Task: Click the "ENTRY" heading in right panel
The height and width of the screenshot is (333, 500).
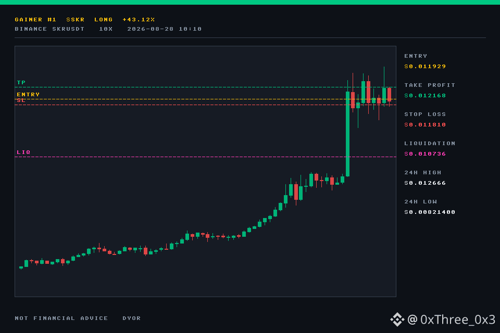Action: [416, 56]
